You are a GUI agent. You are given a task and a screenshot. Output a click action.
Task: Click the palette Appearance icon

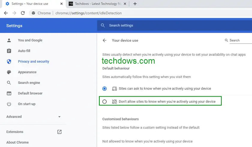click(9, 72)
